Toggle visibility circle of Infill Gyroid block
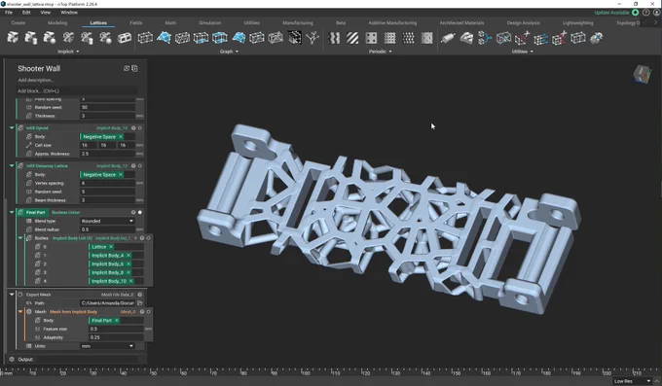Image resolution: width=662 pixels, height=386 pixels. tap(140, 127)
